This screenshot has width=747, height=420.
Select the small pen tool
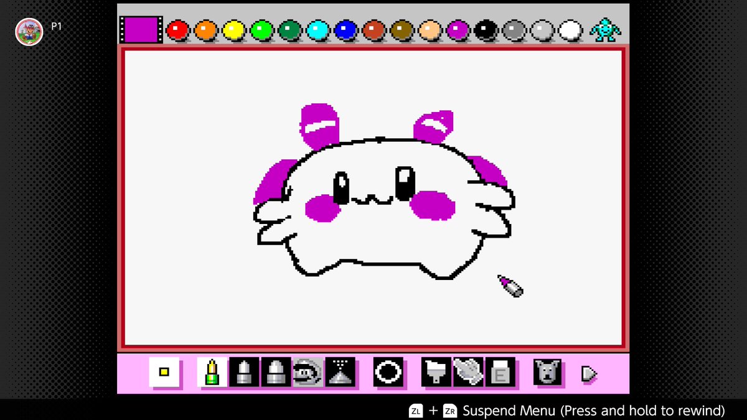[244, 373]
